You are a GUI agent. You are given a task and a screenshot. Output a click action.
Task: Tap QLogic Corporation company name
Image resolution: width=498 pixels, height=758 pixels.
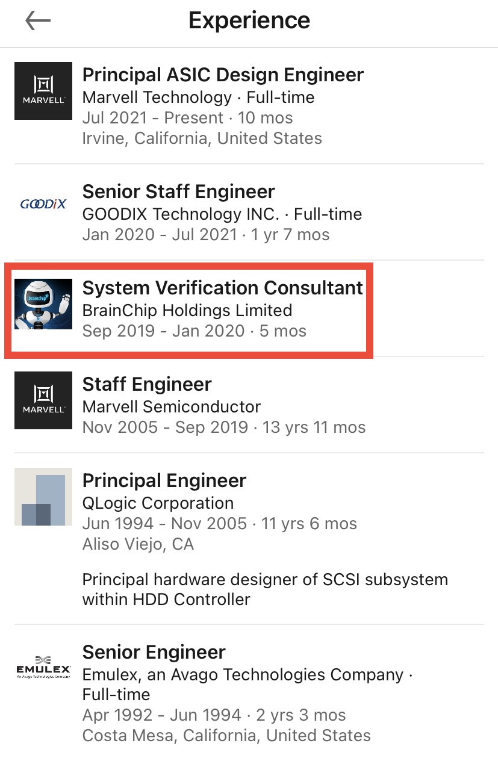pos(158,503)
